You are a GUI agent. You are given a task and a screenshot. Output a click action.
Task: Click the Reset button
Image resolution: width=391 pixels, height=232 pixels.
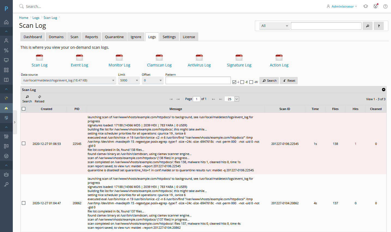click(x=289, y=81)
